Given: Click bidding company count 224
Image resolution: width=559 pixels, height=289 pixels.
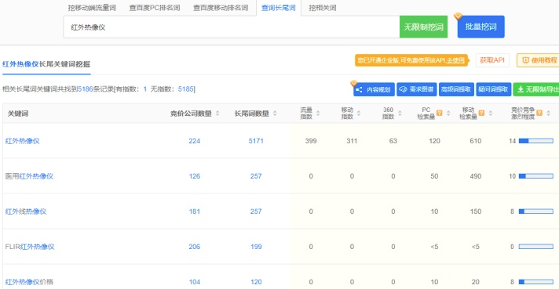Looking at the screenshot, I should click(x=194, y=141).
